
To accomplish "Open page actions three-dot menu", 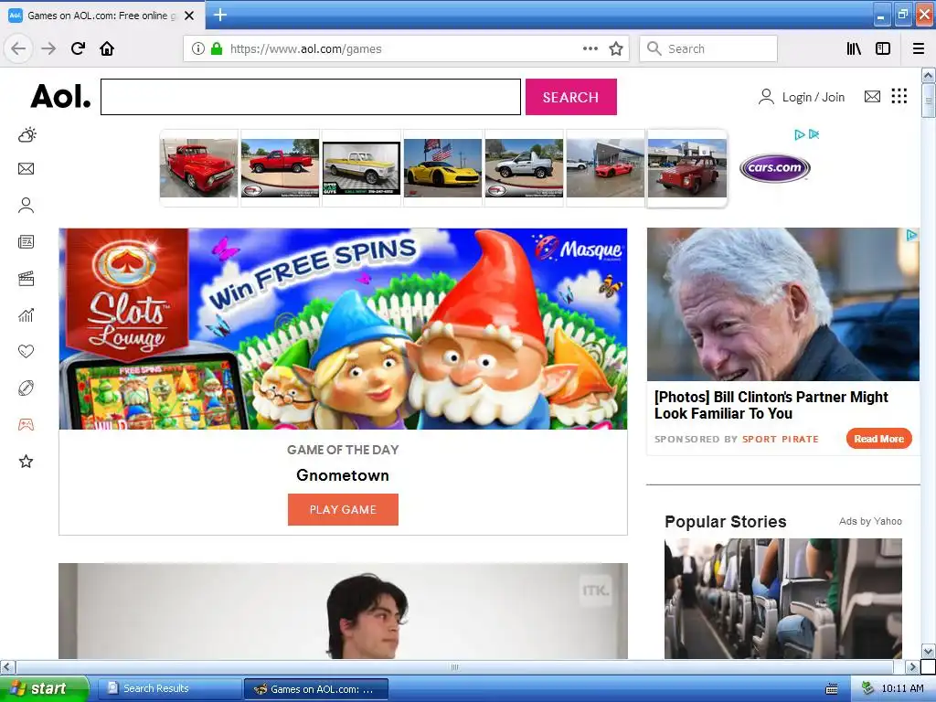I will (590, 48).
